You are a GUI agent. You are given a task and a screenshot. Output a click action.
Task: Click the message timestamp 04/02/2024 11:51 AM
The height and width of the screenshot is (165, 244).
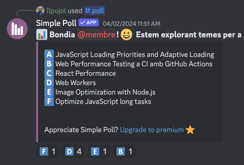[x=132, y=23]
